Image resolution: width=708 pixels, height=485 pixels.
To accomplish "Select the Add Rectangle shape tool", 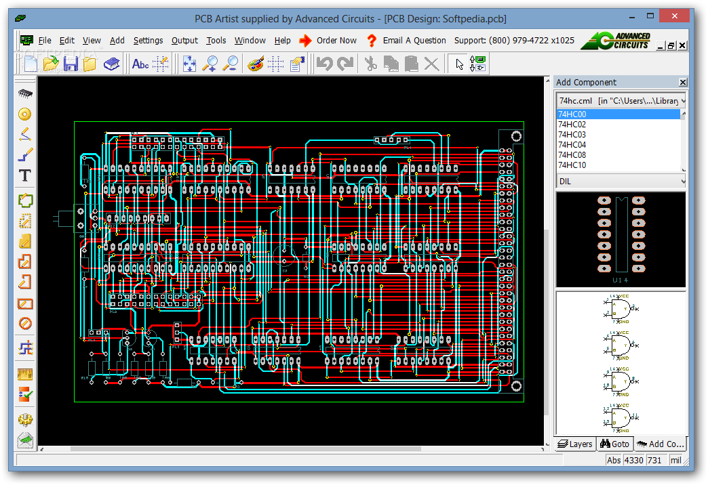I will pos(25,303).
